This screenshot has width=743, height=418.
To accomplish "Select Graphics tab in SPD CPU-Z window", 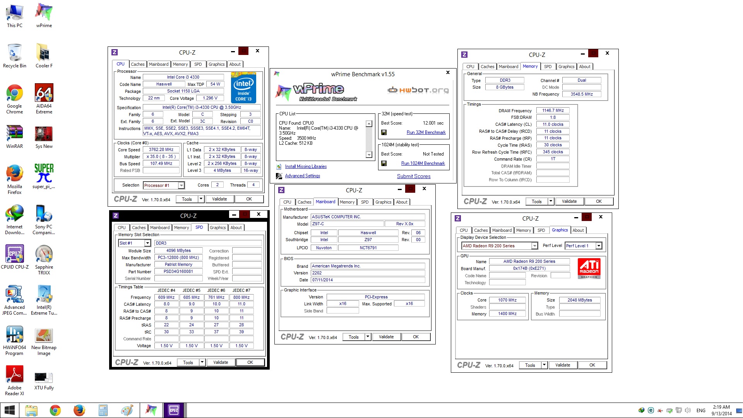I will pos(217,228).
